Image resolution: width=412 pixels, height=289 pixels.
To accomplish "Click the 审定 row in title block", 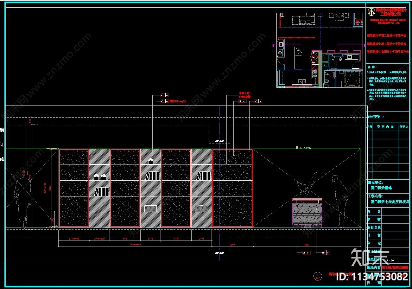I will point(388,243).
